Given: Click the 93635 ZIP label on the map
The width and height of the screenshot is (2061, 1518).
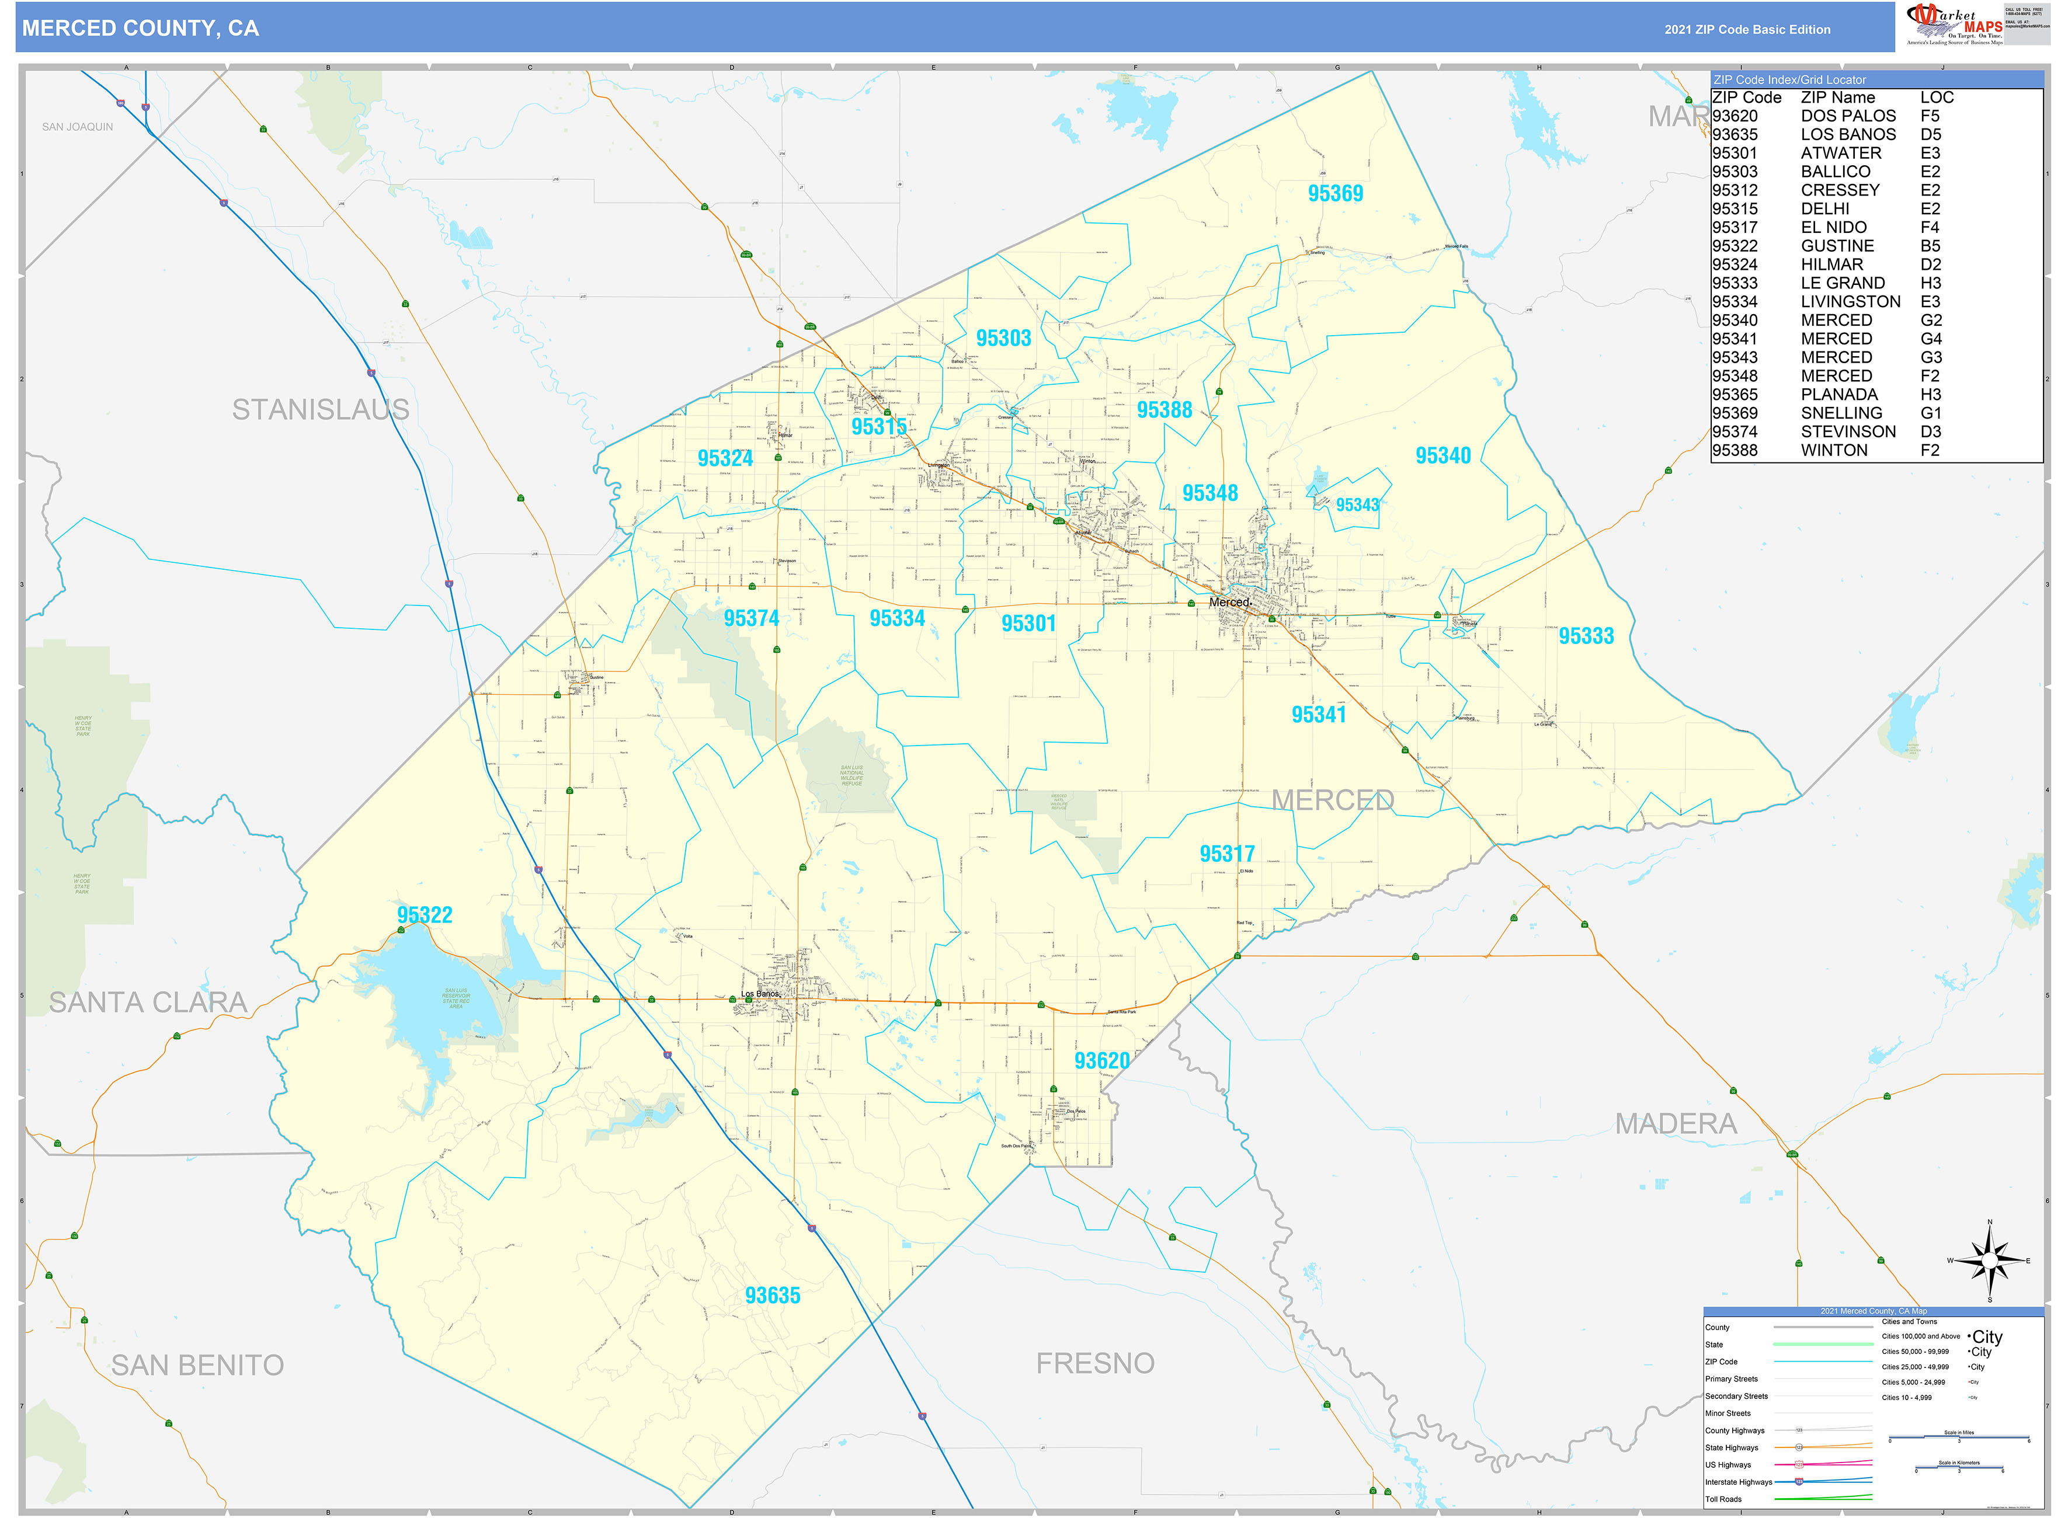Looking at the screenshot, I should click(772, 1296).
